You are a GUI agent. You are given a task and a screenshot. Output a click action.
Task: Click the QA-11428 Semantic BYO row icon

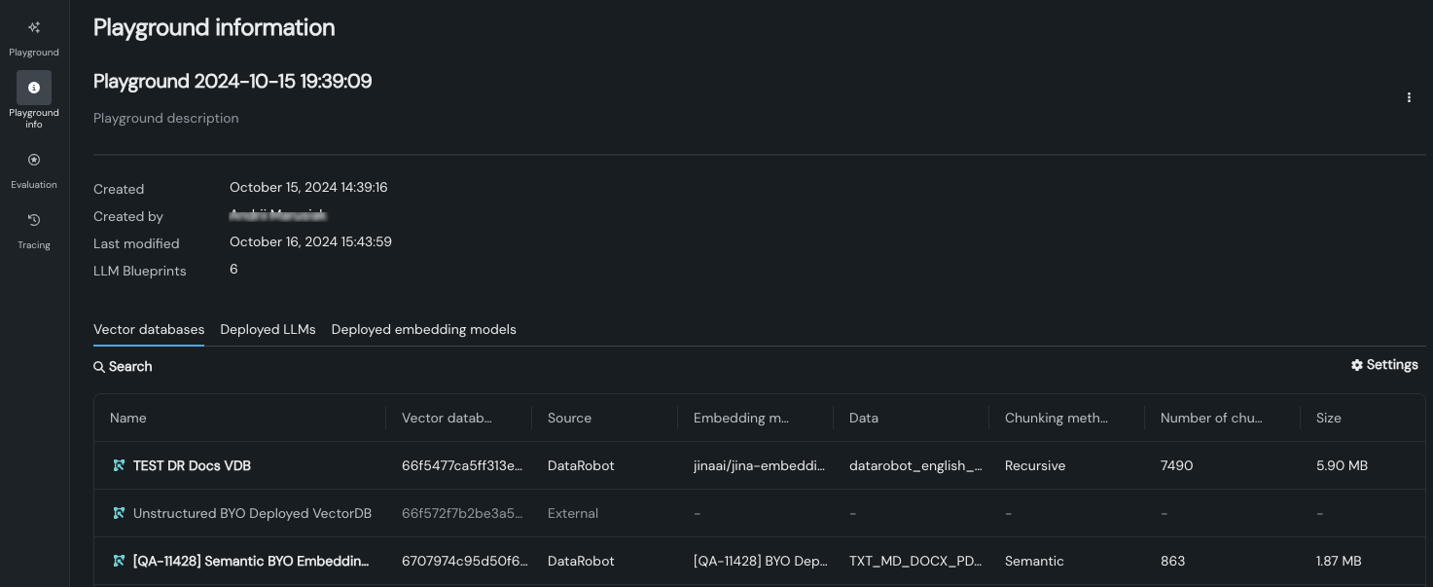pyautogui.click(x=119, y=561)
